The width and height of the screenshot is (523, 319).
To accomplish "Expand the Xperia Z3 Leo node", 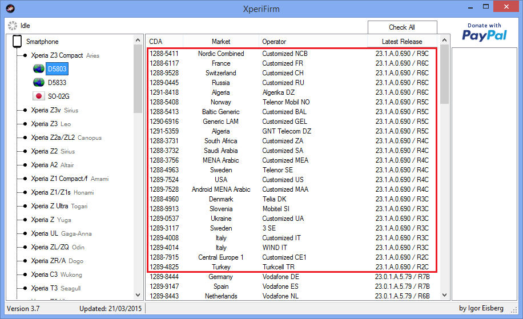I will [25, 124].
